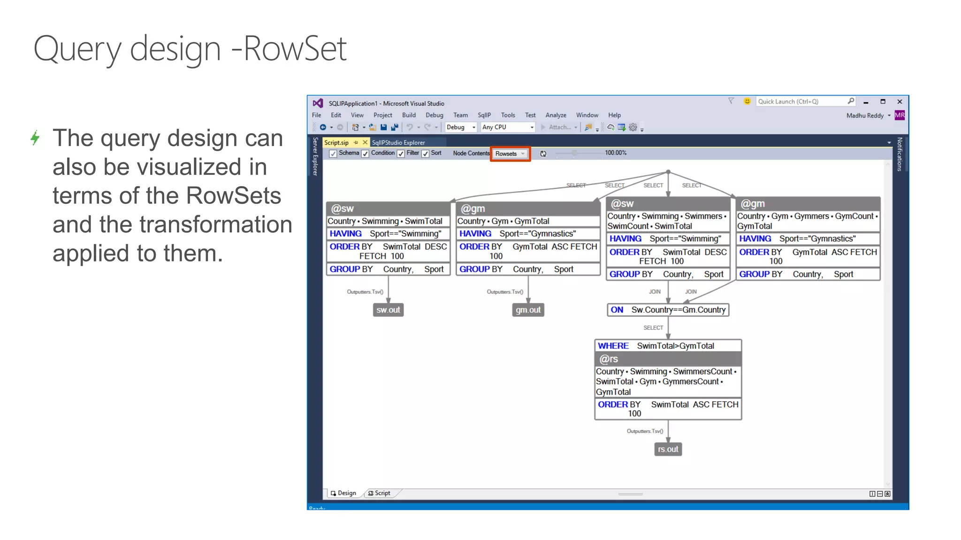The width and height of the screenshot is (961, 540).
Task: Open the document tab list dropdown
Action: tap(889, 142)
